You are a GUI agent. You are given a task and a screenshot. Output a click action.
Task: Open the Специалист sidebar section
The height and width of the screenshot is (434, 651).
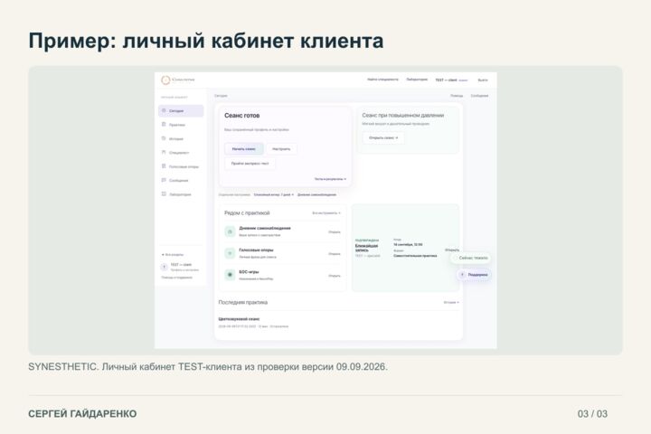click(x=181, y=153)
